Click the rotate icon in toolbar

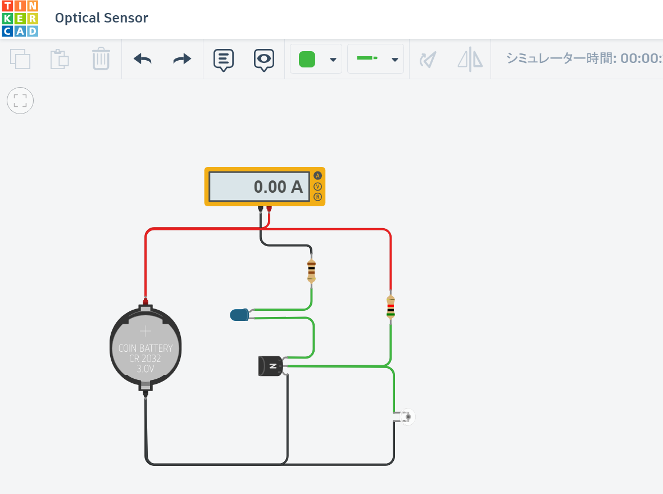click(x=428, y=59)
